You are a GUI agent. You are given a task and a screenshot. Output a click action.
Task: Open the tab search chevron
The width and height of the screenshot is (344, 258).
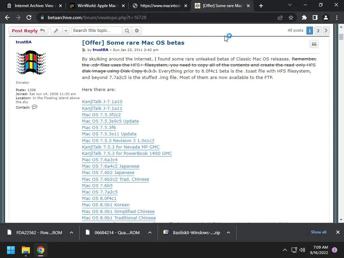coord(290,5)
